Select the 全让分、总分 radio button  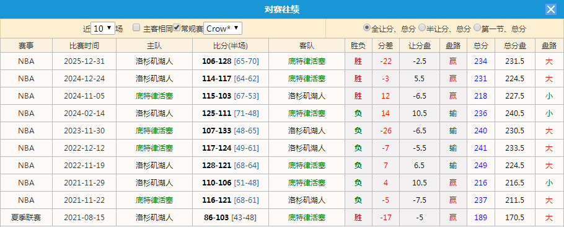coord(366,28)
